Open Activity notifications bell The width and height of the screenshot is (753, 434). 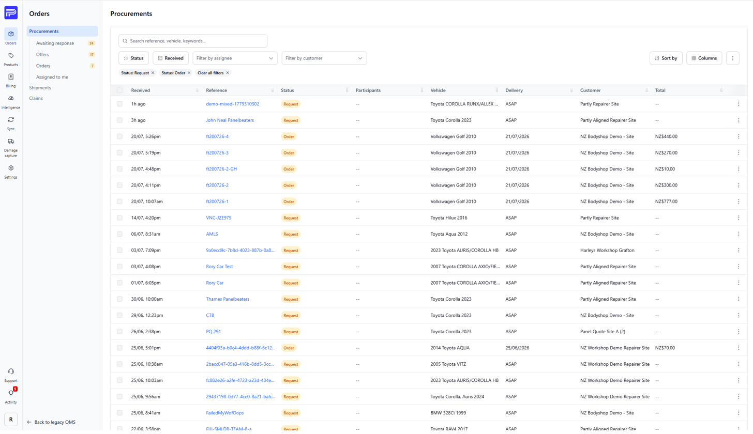click(x=11, y=396)
